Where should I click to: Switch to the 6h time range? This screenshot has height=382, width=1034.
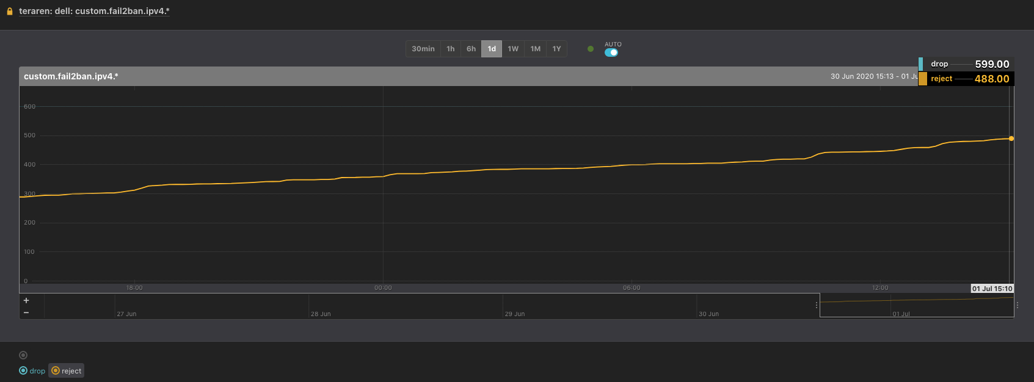coord(471,49)
